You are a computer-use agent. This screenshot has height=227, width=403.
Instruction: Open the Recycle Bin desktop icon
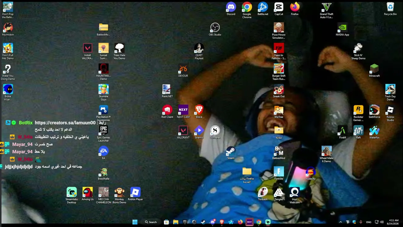(390, 9)
